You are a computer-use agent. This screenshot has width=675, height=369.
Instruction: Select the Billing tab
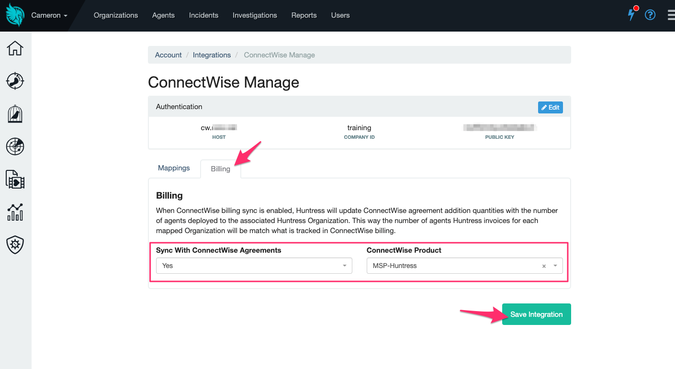click(x=221, y=169)
